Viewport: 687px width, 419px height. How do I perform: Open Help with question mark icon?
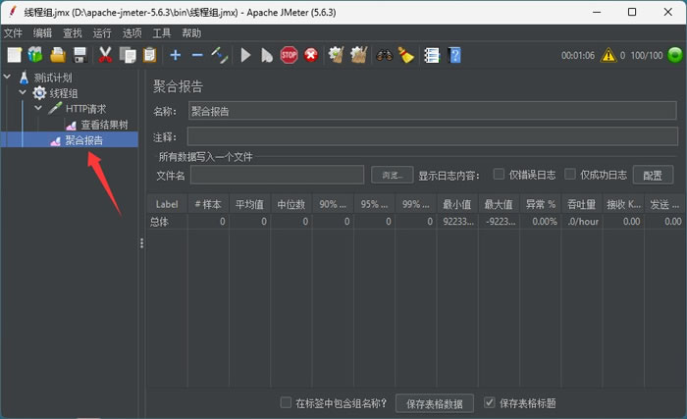(x=454, y=55)
